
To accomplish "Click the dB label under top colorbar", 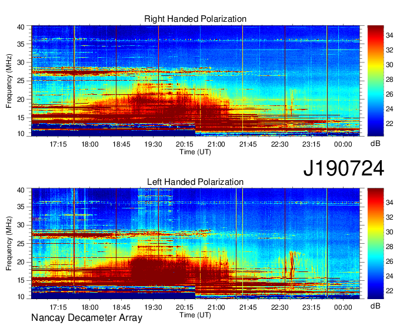I will coord(375,144).
